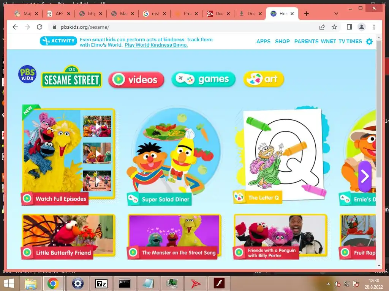Click the Activity scissors badge
Viewport: 389px width, 291px height.
click(x=58, y=41)
